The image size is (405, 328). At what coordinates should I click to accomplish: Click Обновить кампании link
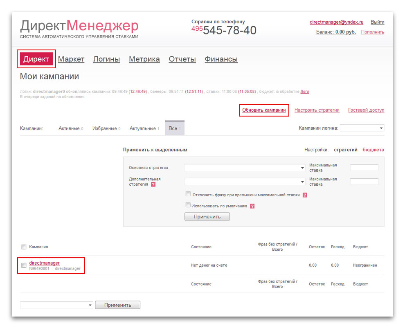[264, 110]
